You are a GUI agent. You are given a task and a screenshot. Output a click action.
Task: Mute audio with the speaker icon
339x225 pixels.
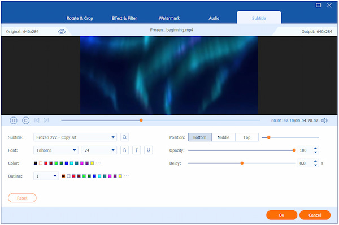[x=324, y=120]
